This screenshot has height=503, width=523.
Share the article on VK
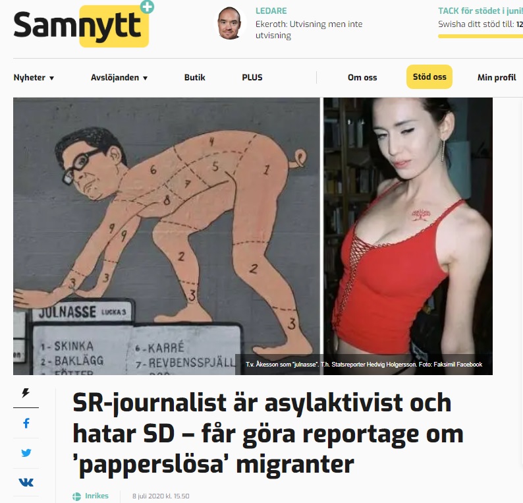coord(26,482)
